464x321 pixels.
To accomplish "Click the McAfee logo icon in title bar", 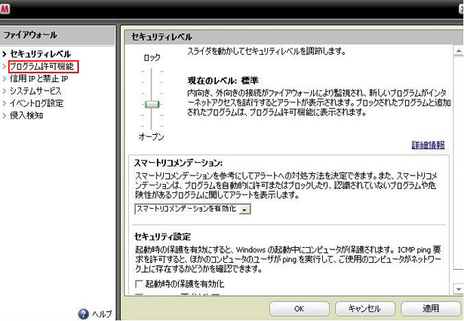I will [5, 8].
